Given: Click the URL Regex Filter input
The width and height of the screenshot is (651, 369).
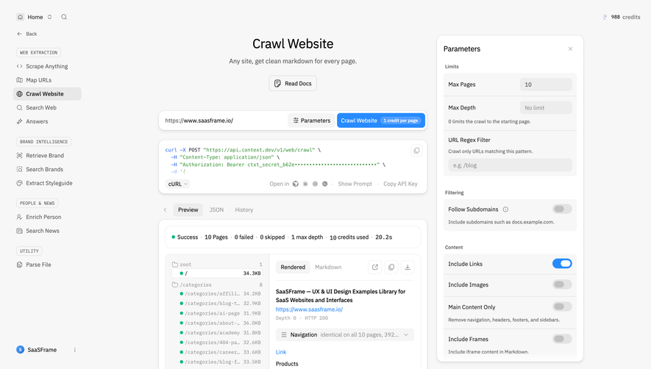Looking at the screenshot, I should click(510, 165).
